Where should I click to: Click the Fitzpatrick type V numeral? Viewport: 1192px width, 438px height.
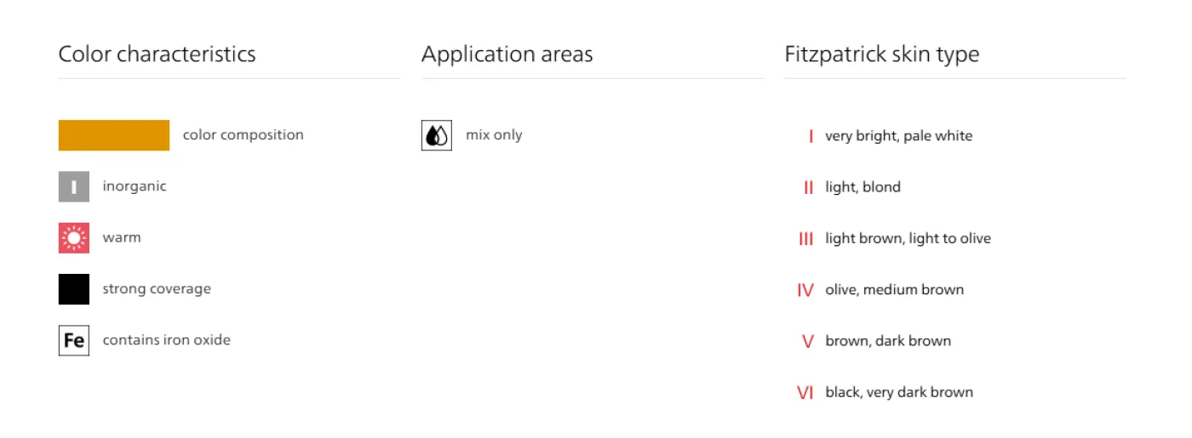coord(808,342)
